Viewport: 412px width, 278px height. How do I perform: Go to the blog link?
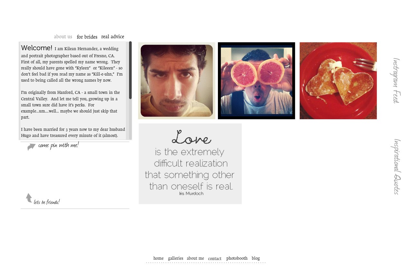click(x=256, y=258)
